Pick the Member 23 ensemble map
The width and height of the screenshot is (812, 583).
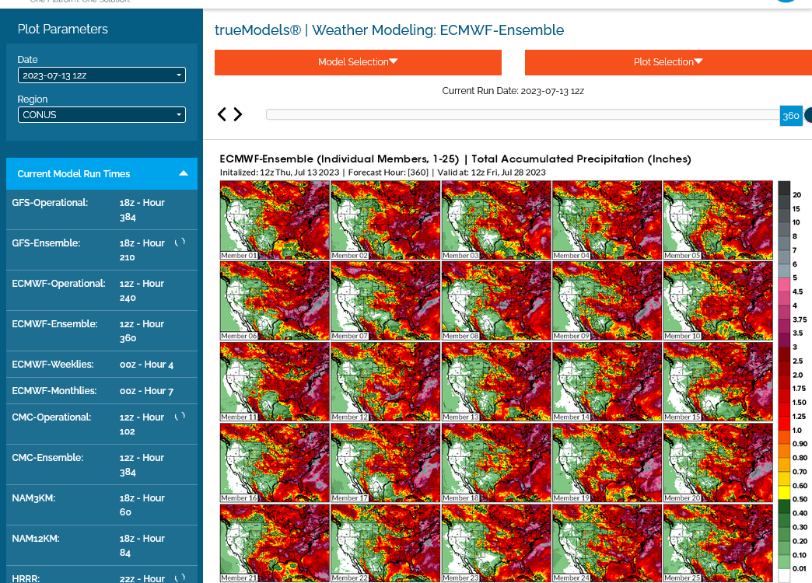pos(496,543)
